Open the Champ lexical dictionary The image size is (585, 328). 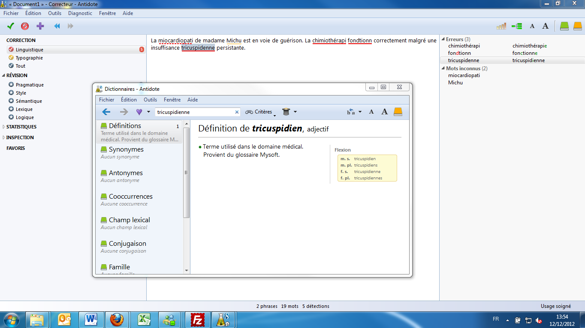(x=139, y=224)
